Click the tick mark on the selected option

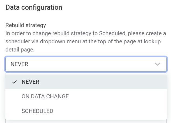pyautogui.click(x=15, y=82)
